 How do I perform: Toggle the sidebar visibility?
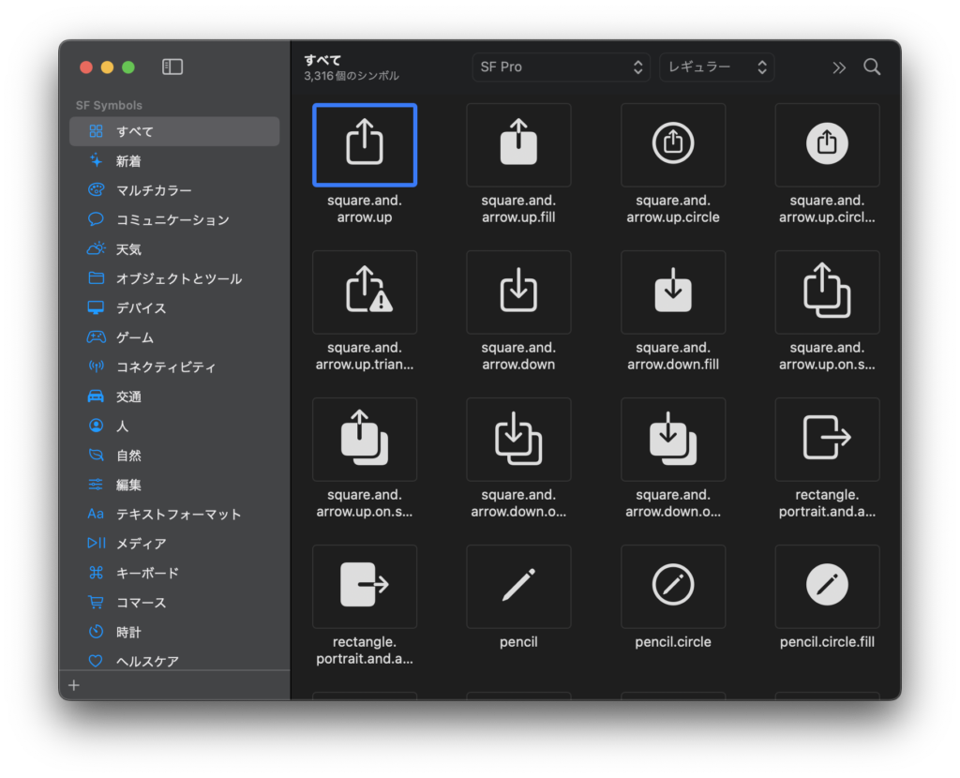(x=172, y=67)
